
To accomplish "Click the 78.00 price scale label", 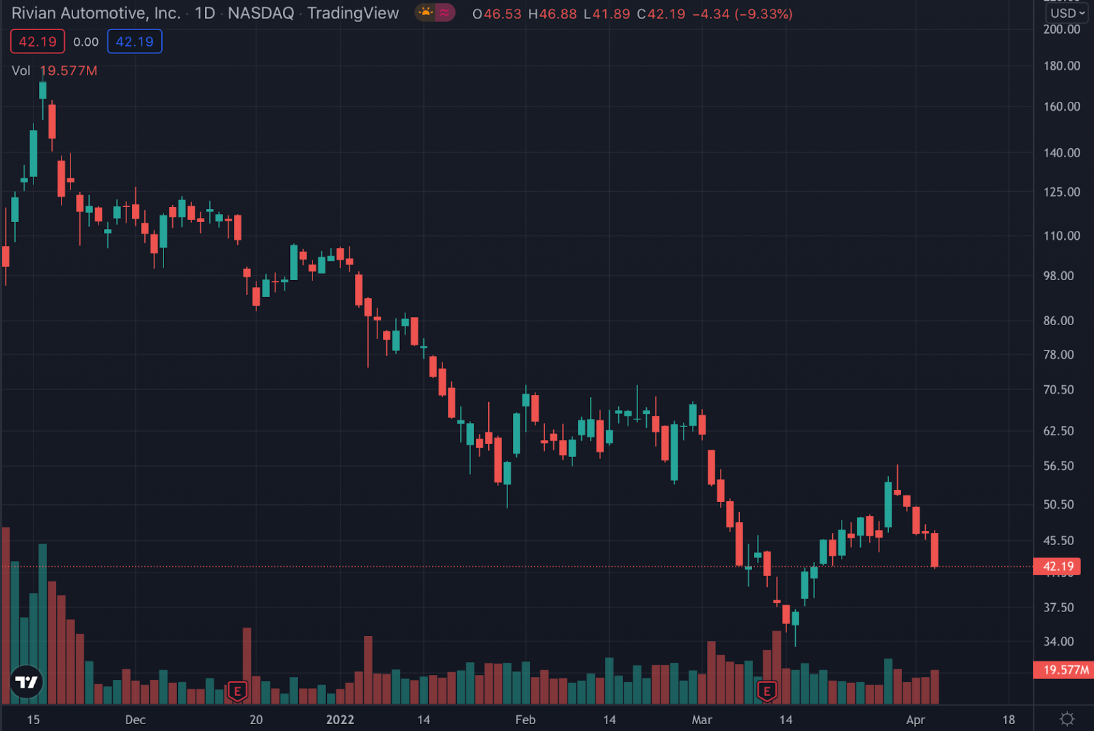I will tap(1058, 355).
